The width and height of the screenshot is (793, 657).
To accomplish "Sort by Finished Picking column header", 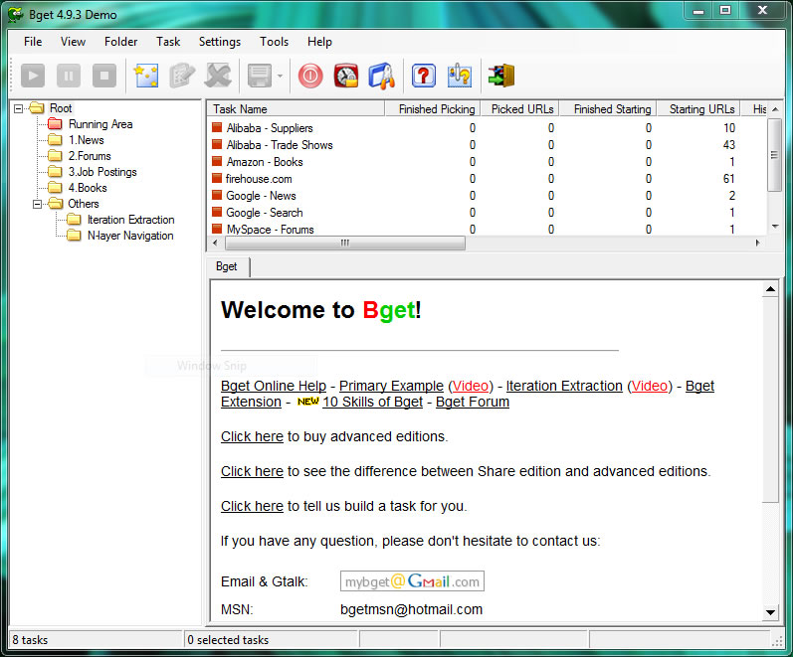I will point(433,109).
